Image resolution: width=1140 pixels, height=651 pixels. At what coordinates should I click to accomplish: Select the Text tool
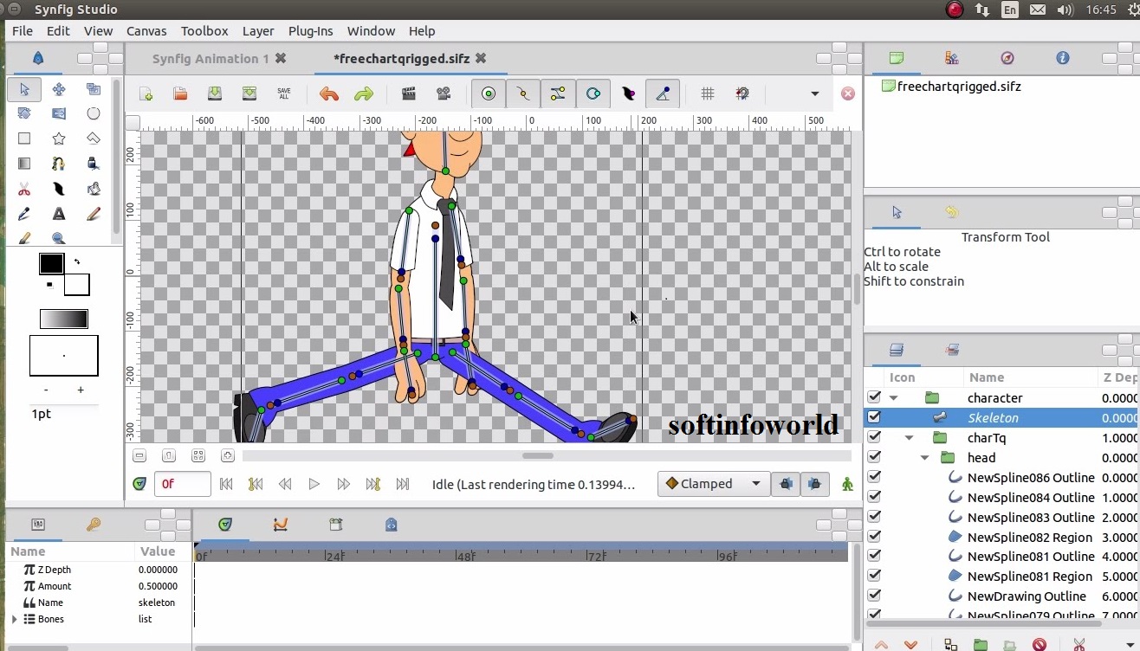coord(58,213)
